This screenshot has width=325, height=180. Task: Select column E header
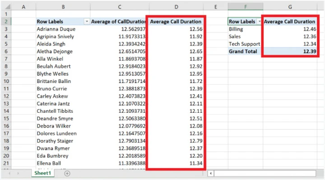(216, 7)
